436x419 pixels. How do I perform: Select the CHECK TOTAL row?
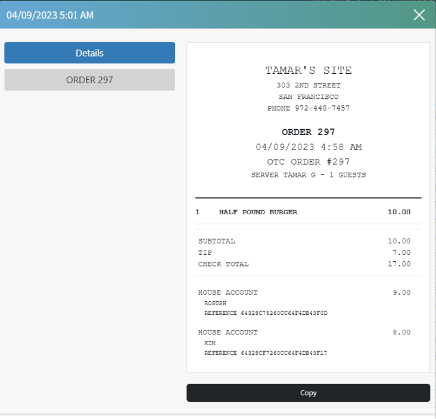(x=223, y=264)
